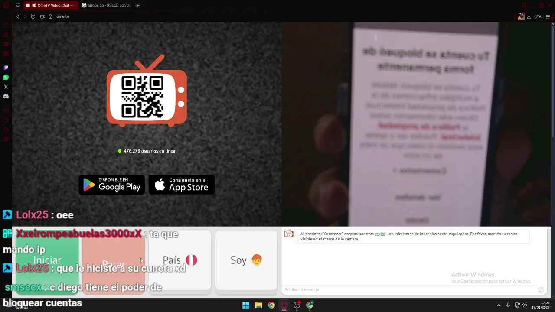Image resolution: width=555 pixels, height=312 pixels.
Task: Show hidden system tray icons
Action: click(x=499, y=305)
